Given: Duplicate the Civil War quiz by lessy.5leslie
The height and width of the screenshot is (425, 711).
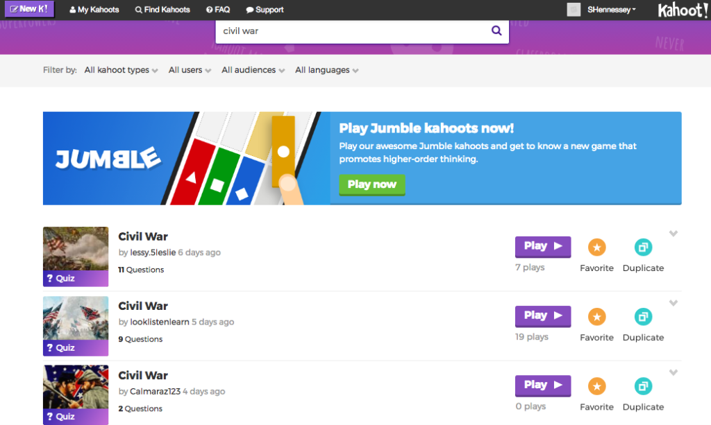Looking at the screenshot, I should point(643,247).
